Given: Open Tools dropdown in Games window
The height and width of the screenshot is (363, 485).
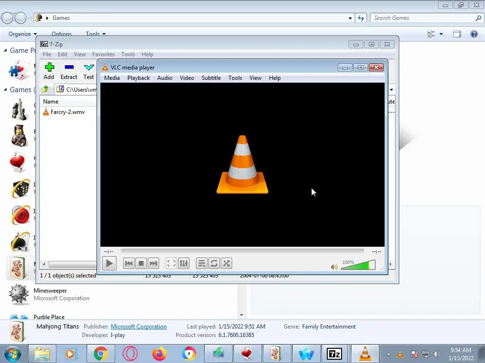Looking at the screenshot, I should (96, 34).
